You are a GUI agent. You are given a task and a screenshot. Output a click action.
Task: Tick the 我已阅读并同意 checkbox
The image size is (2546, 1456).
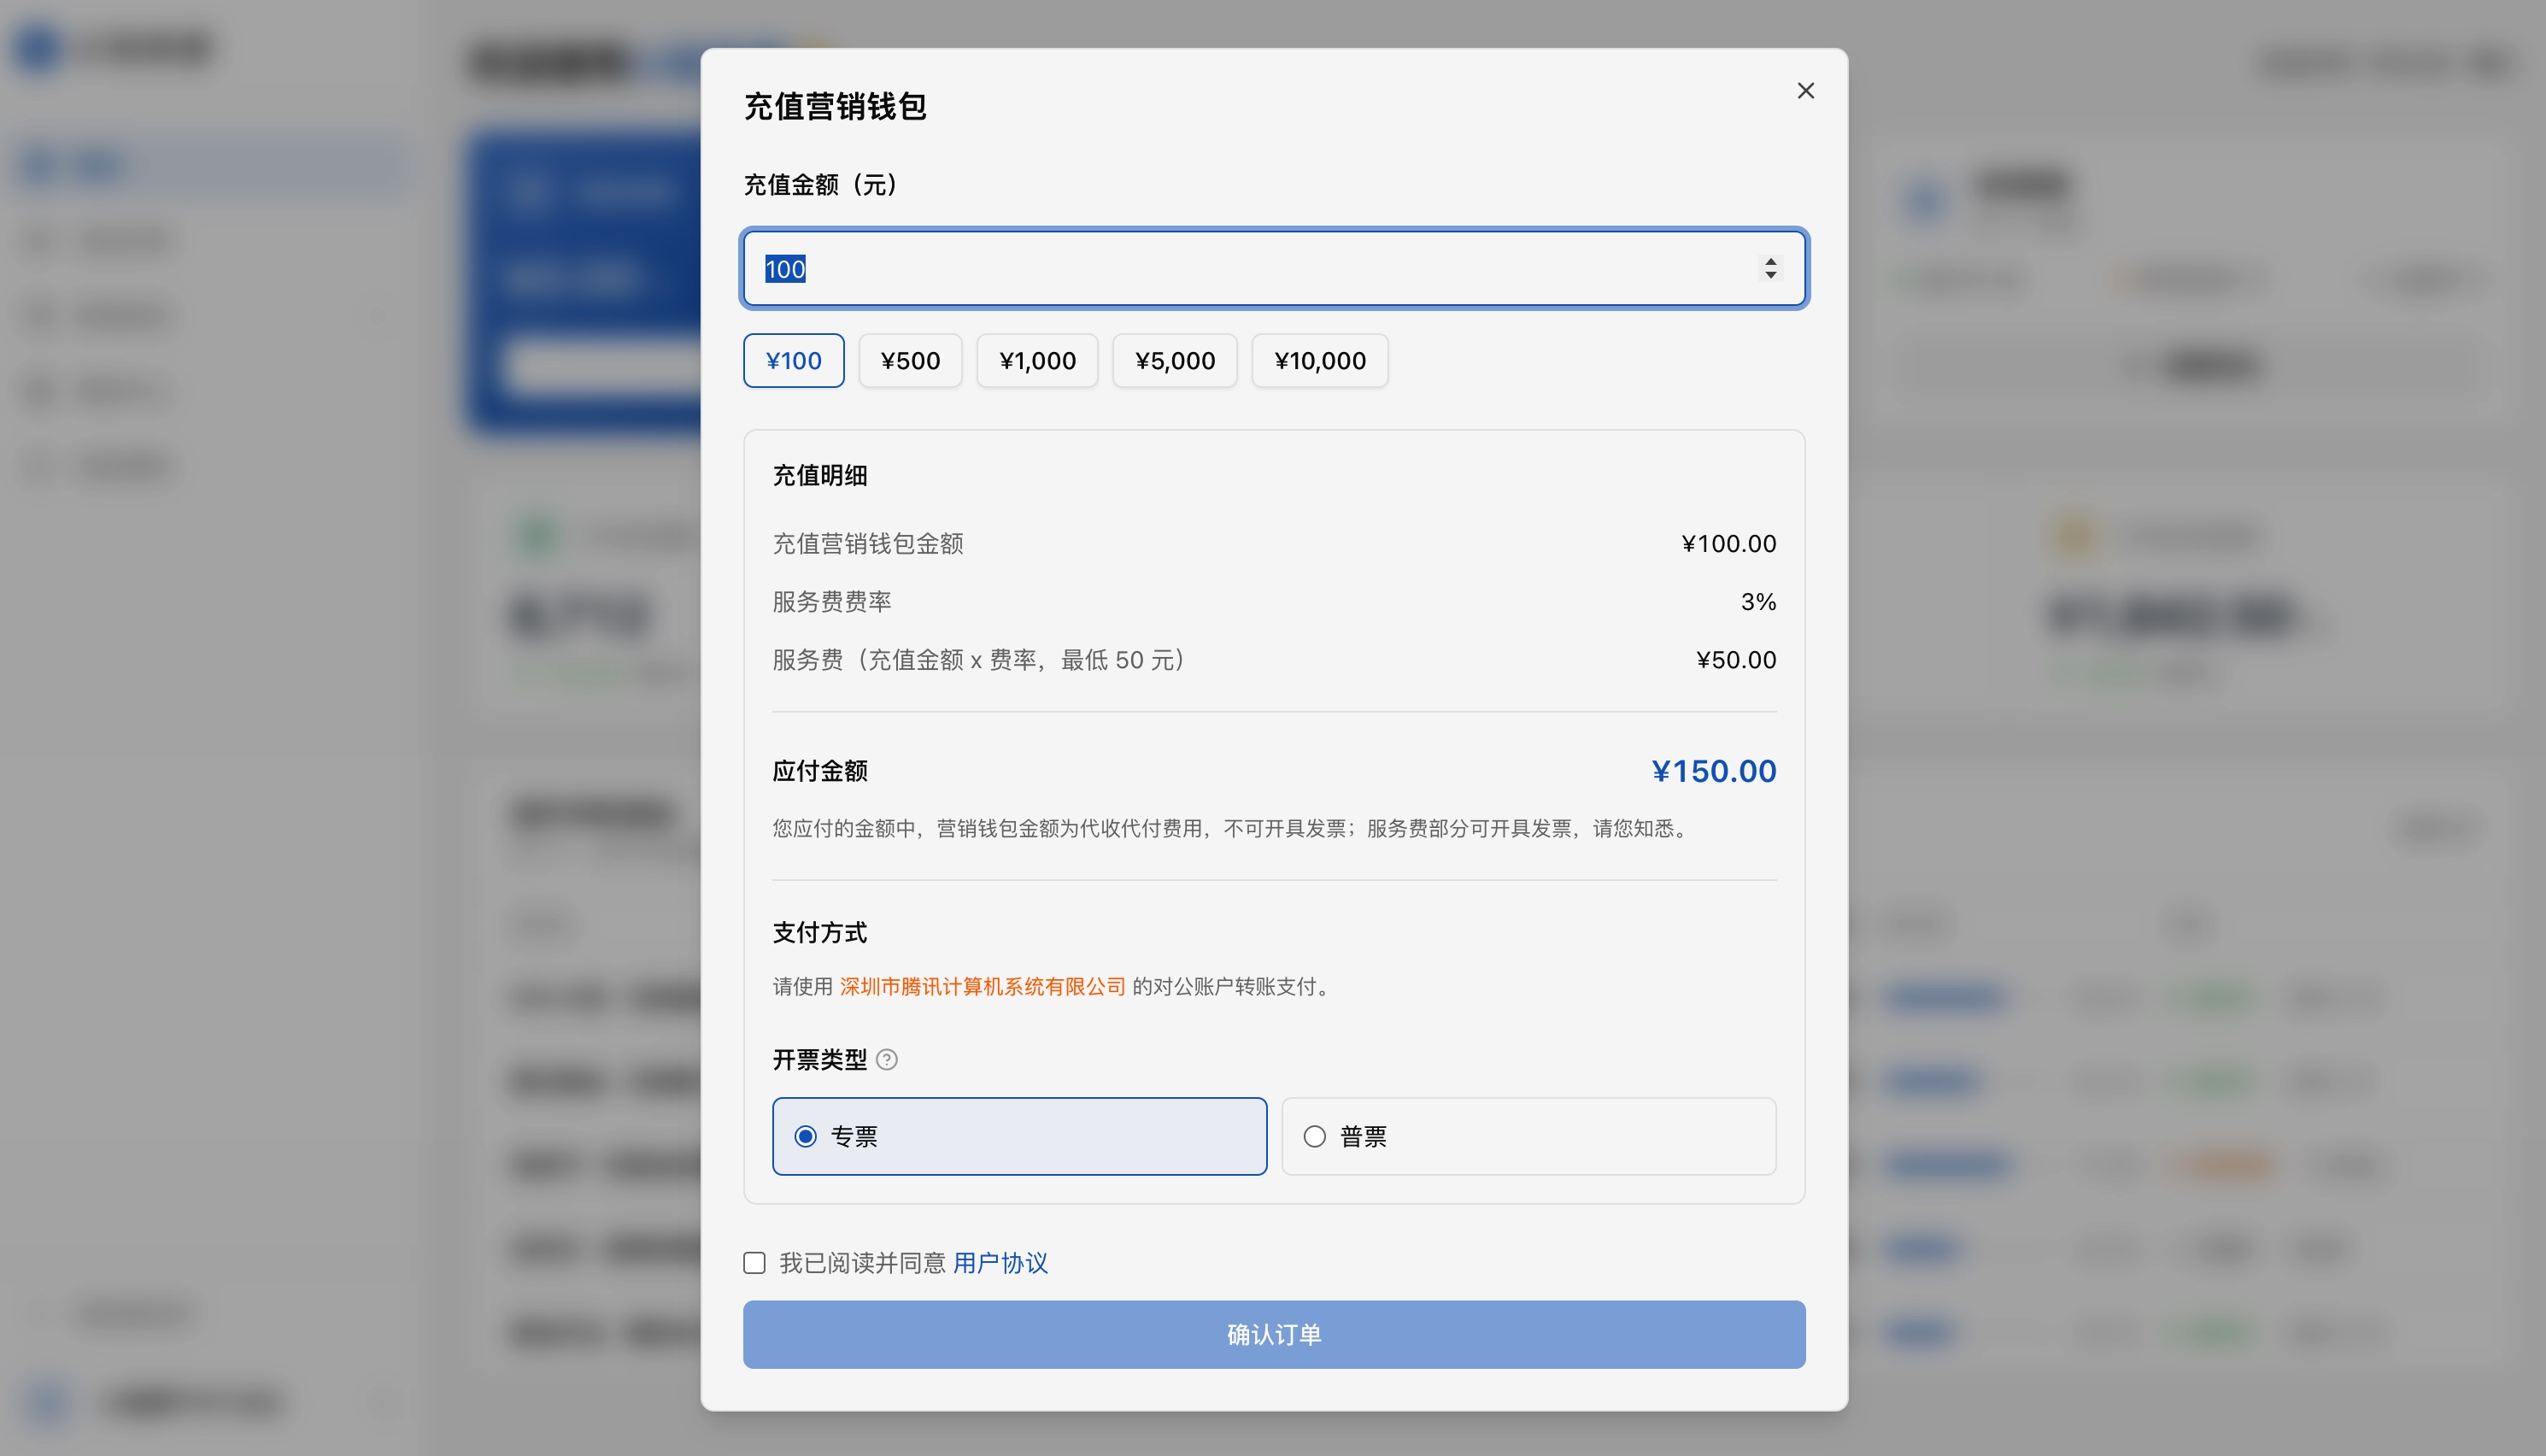pos(754,1263)
